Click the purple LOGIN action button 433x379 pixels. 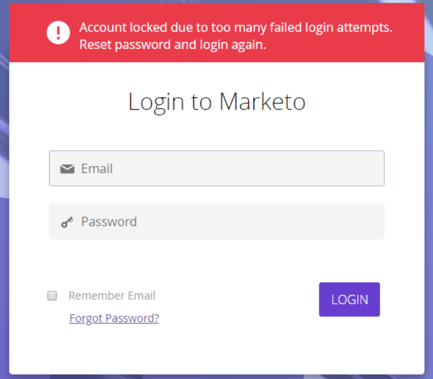[349, 299]
